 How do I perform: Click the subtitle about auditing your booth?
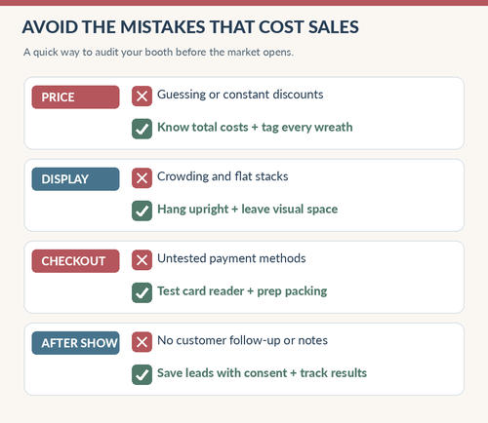pos(158,53)
